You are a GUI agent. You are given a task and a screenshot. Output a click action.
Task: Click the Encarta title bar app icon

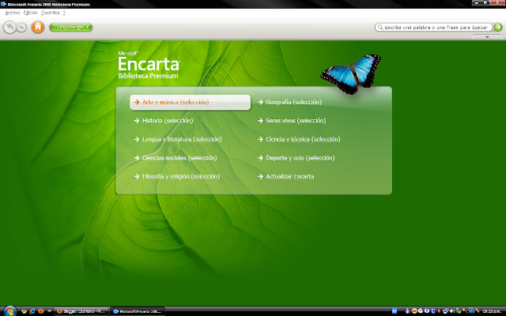pyautogui.click(x=3, y=4)
